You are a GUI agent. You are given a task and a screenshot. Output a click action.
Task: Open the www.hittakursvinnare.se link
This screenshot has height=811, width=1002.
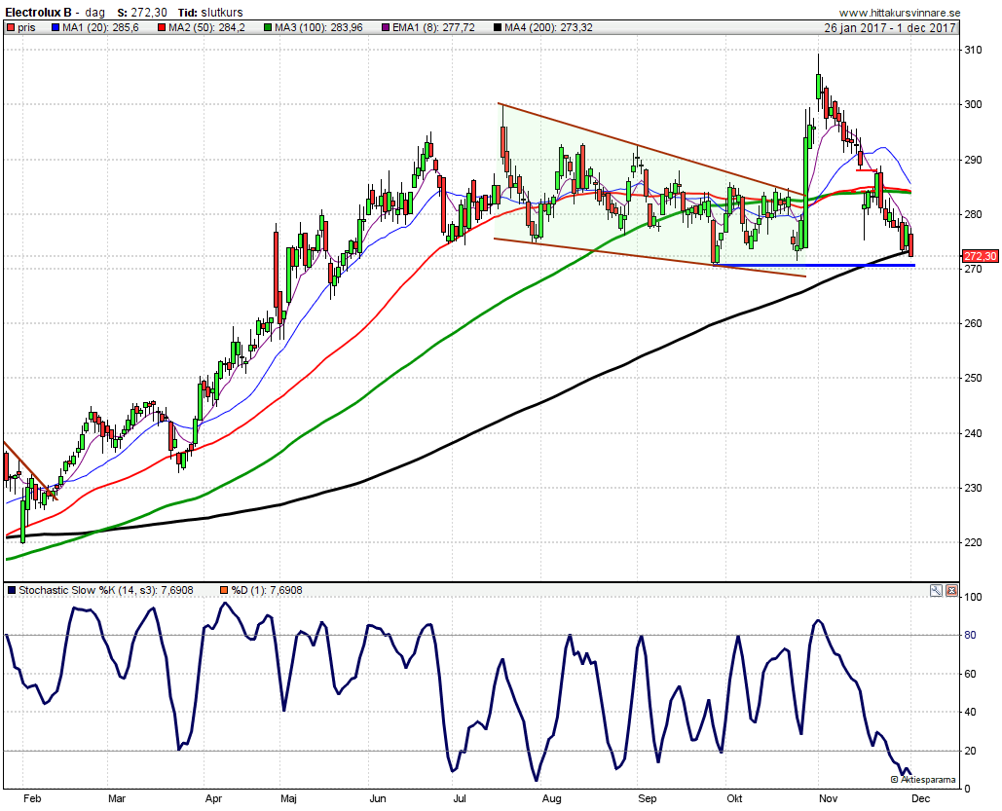tap(900, 12)
